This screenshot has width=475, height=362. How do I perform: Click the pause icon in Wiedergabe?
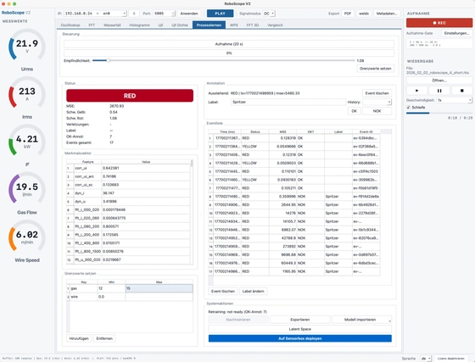439,91
